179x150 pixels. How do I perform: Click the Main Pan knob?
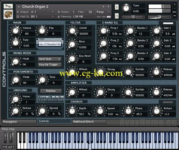[42, 31]
